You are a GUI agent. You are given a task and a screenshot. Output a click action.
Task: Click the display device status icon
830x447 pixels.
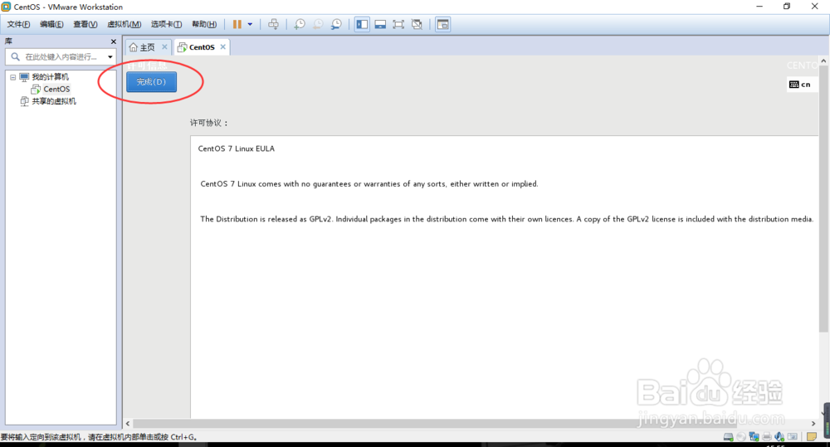[x=793, y=437]
